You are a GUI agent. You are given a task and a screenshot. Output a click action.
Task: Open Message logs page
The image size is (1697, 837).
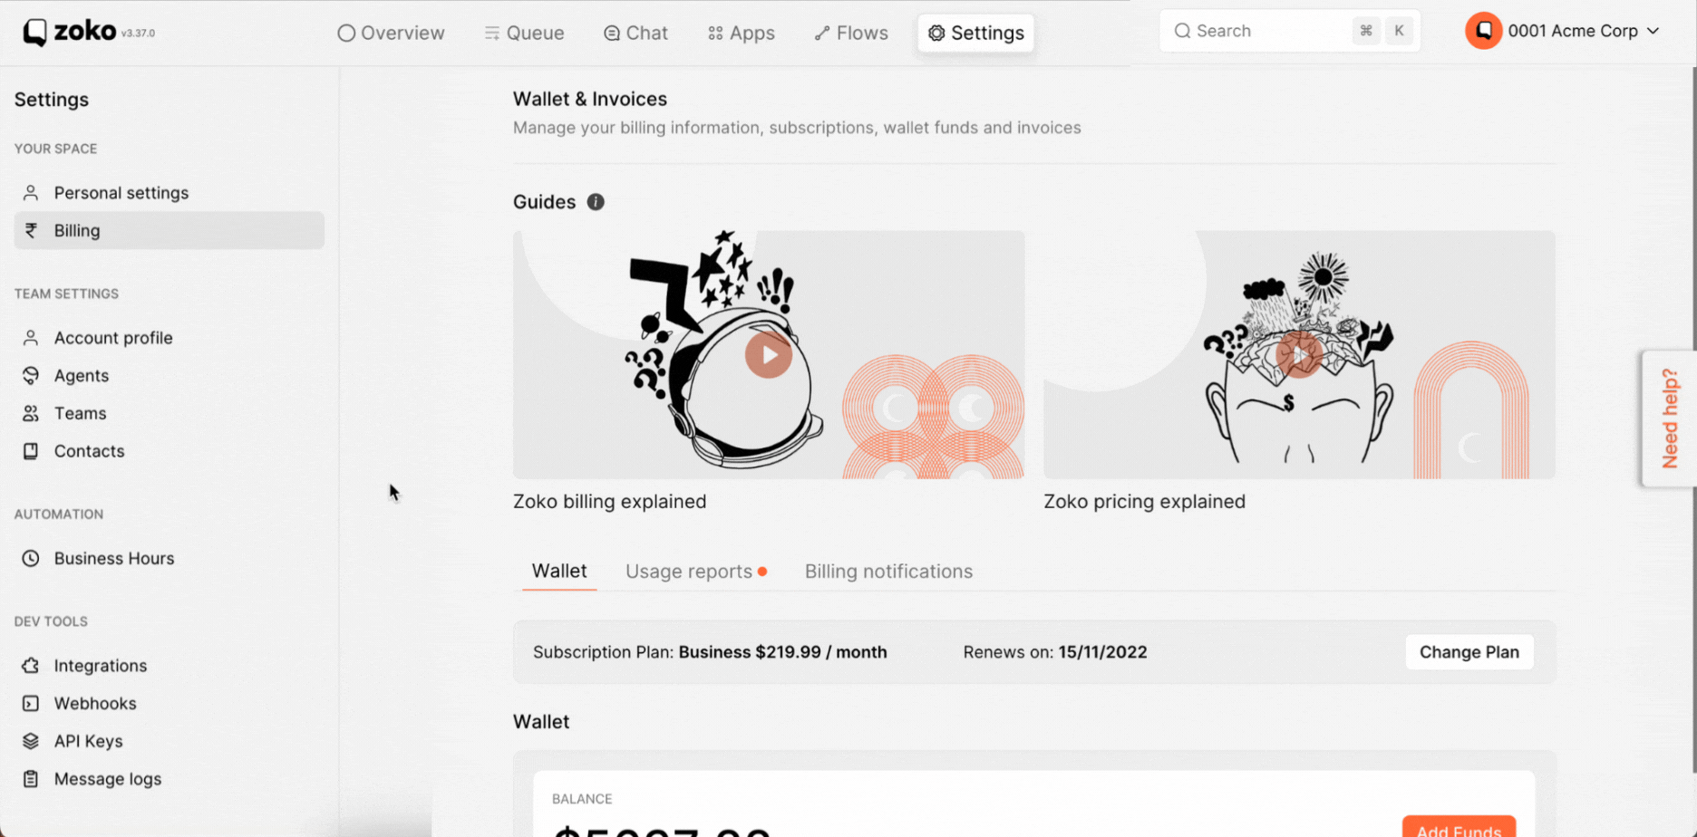tap(170, 779)
